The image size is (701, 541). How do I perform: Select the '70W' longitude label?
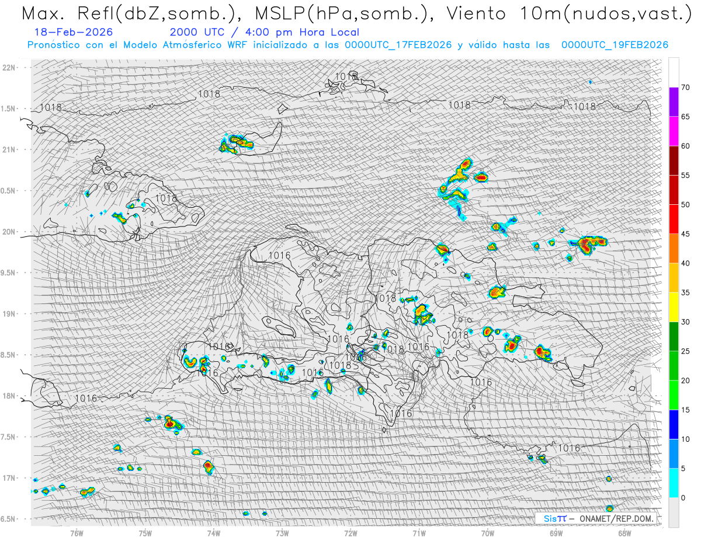tap(487, 532)
